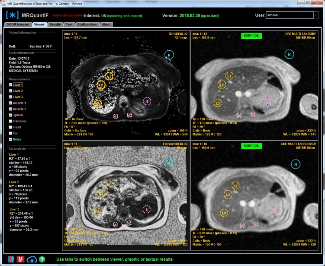Uncheck the Liver 1 measurement checkbox
The width and height of the screenshot is (325, 266).
coord(11,85)
